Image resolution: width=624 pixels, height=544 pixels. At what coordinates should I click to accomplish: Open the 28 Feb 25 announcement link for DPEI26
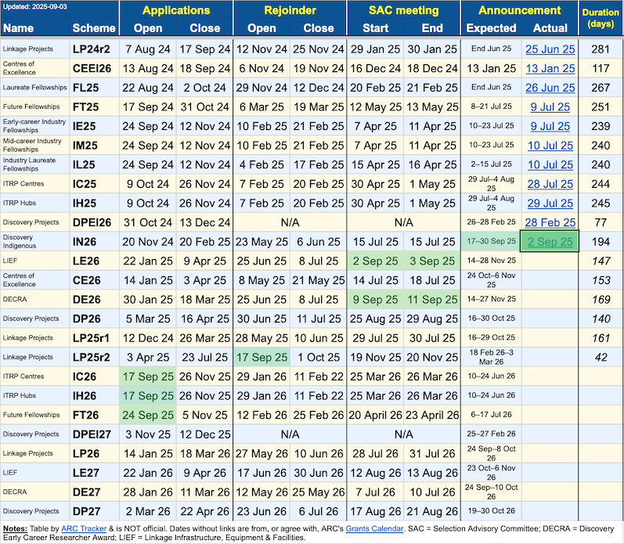[x=550, y=222]
